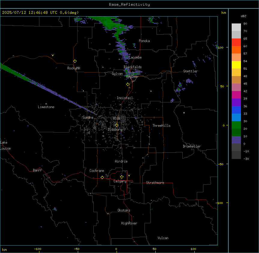The height and width of the screenshot is (253, 259).
Task: Select the dusty pink 42-45 dBZ legend swatch
Action: pyautogui.click(x=236, y=87)
